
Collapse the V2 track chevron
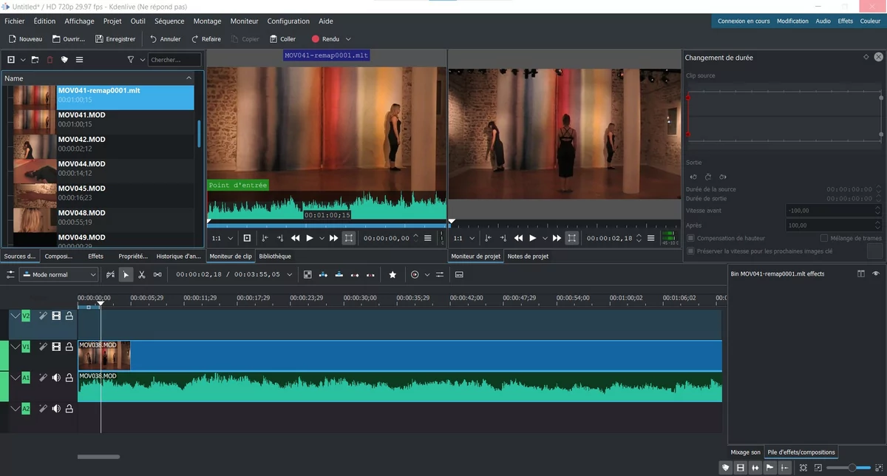(15, 316)
